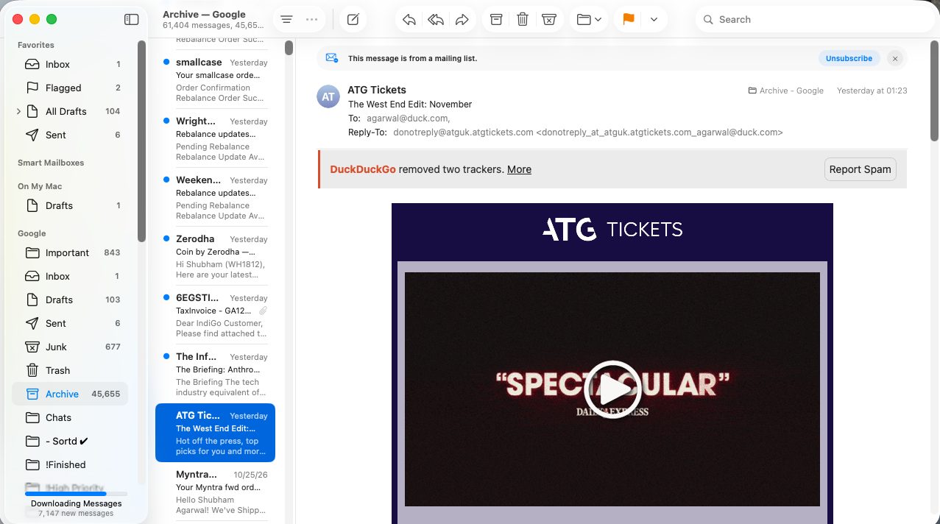Forward the selected message
940x524 pixels.
click(x=462, y=20)
